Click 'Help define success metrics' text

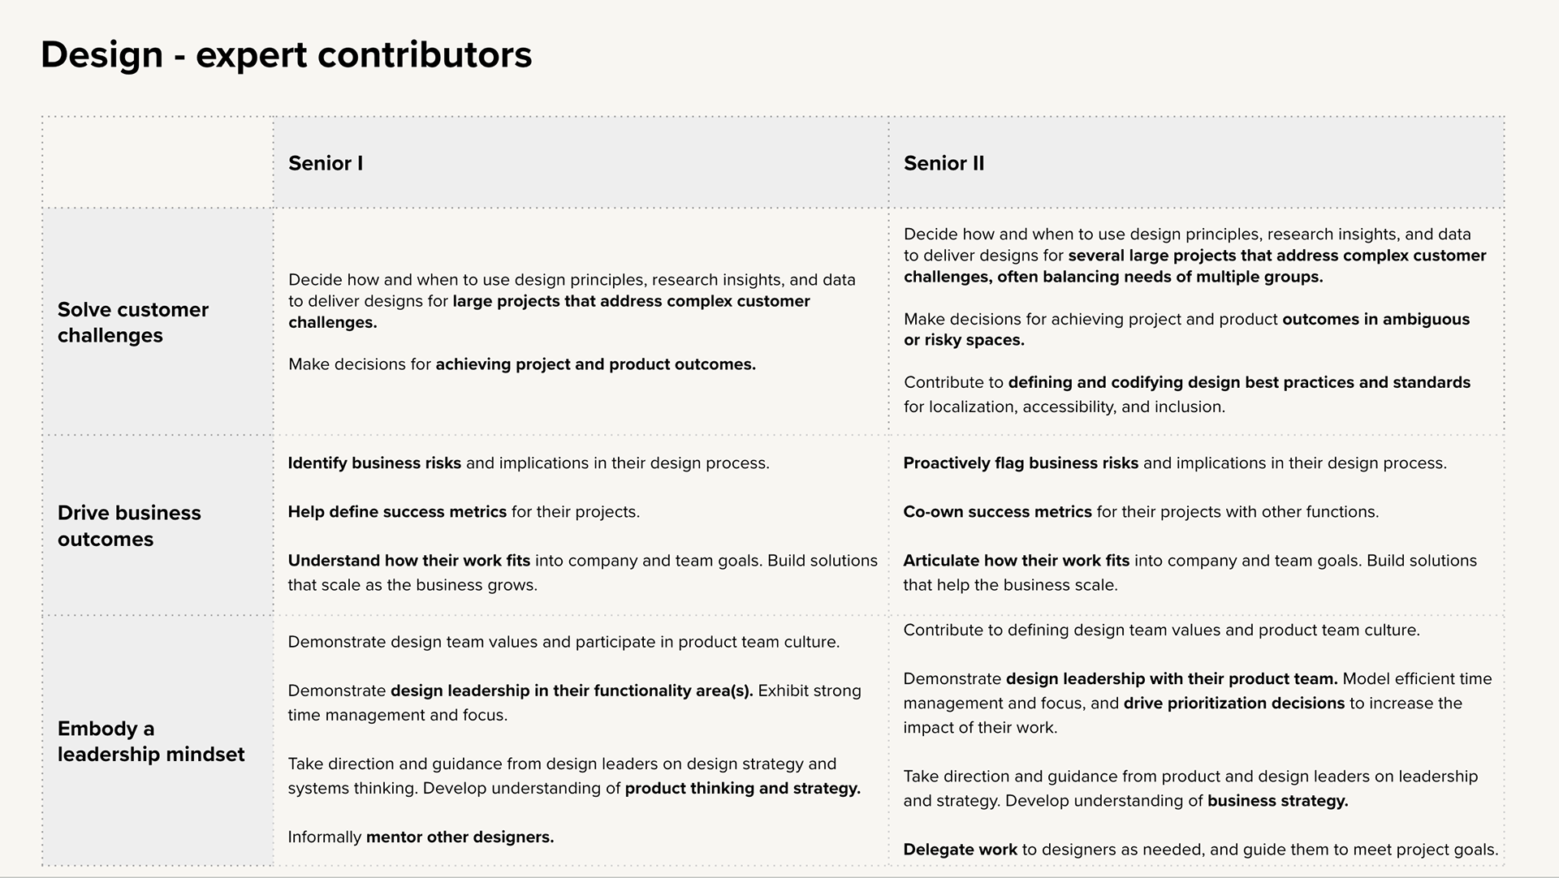[397, 512]
